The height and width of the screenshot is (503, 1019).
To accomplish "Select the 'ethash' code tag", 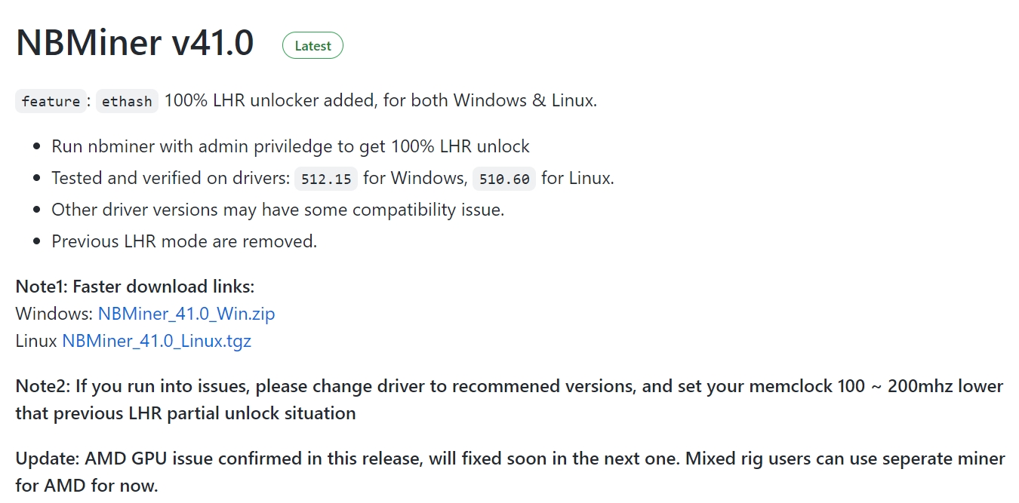I will 127,101.
